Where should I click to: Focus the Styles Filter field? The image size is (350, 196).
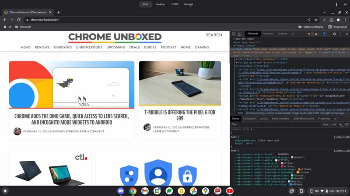pyautogui.click(x=276, y=125)
